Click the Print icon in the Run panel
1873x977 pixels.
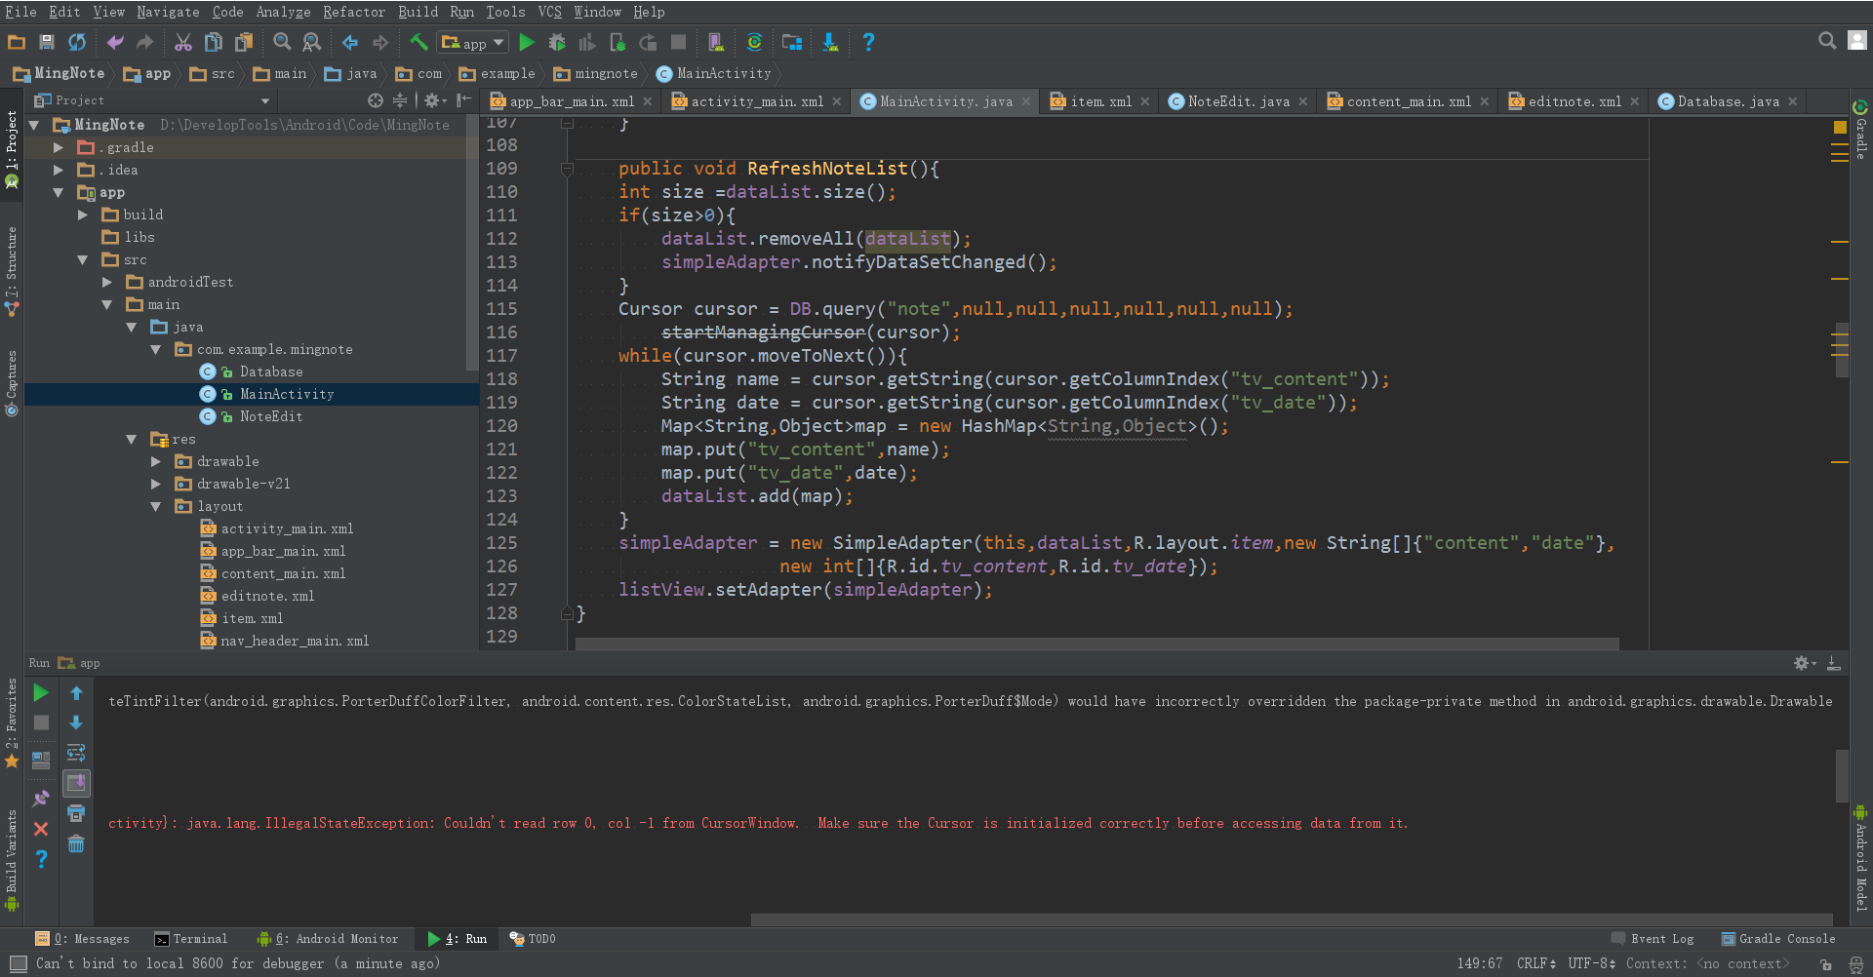click(x=76, y=813)
